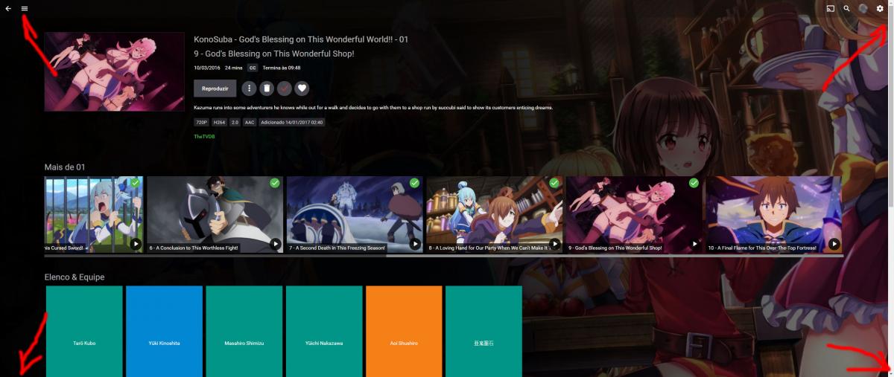Image resolution: width=894 pixels, height=377 pixels.
Task: Click the 720P resolution tag
Action: [x=201, y=122]
